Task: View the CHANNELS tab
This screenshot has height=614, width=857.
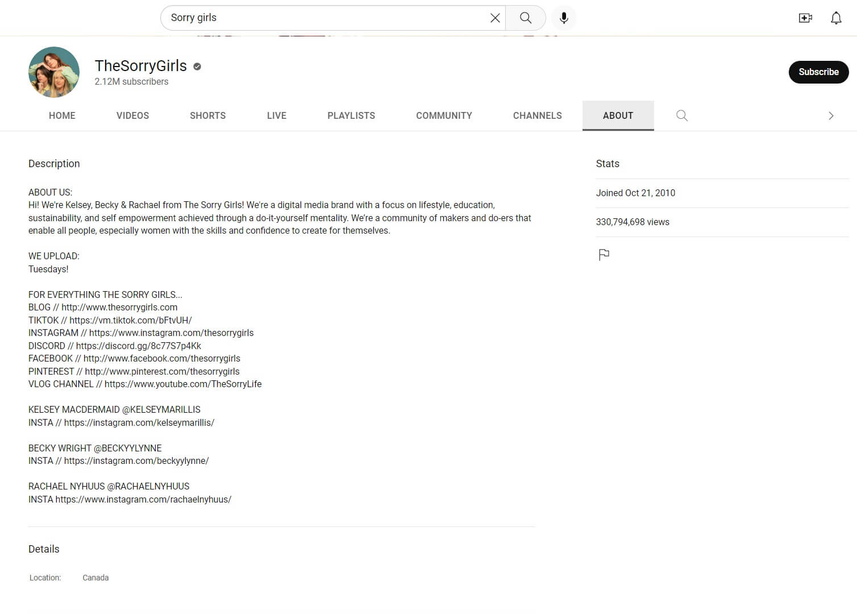Action: pos(537,116)
